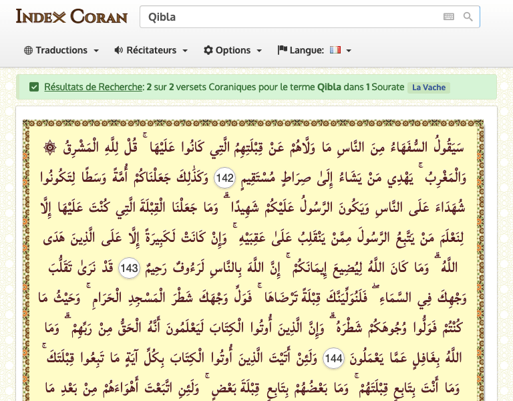513x401 pixels.
Task: Toggle the green results checkmark box
Action: (34, 87)
